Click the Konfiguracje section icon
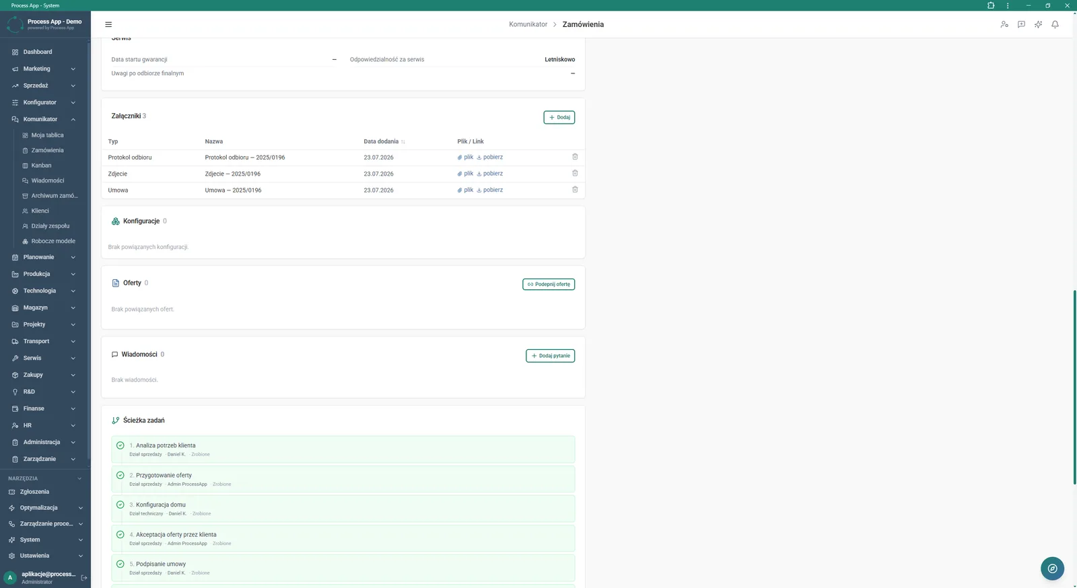Viewport: 1077px width, 588px height. pyautogui.click(x=116, y=221)
